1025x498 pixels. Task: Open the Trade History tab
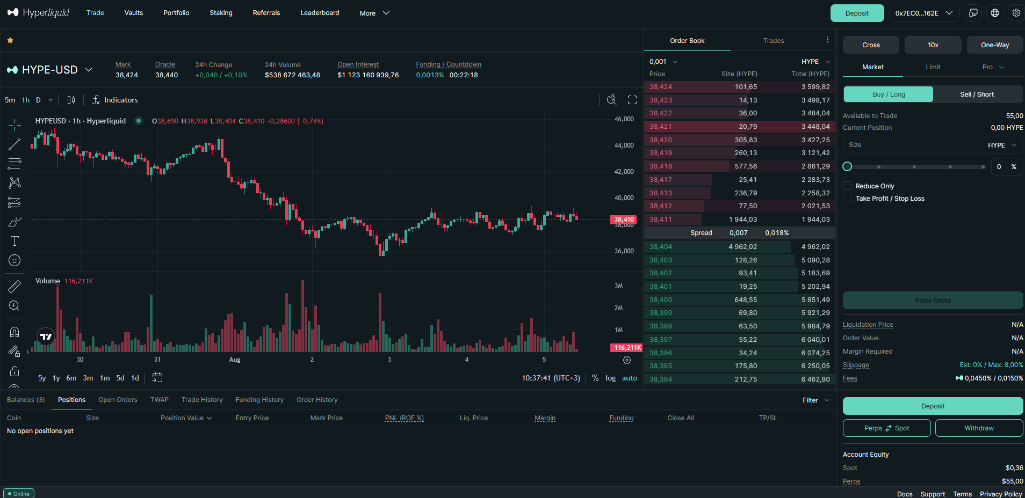pyautogui.click(x=202, y=400)
